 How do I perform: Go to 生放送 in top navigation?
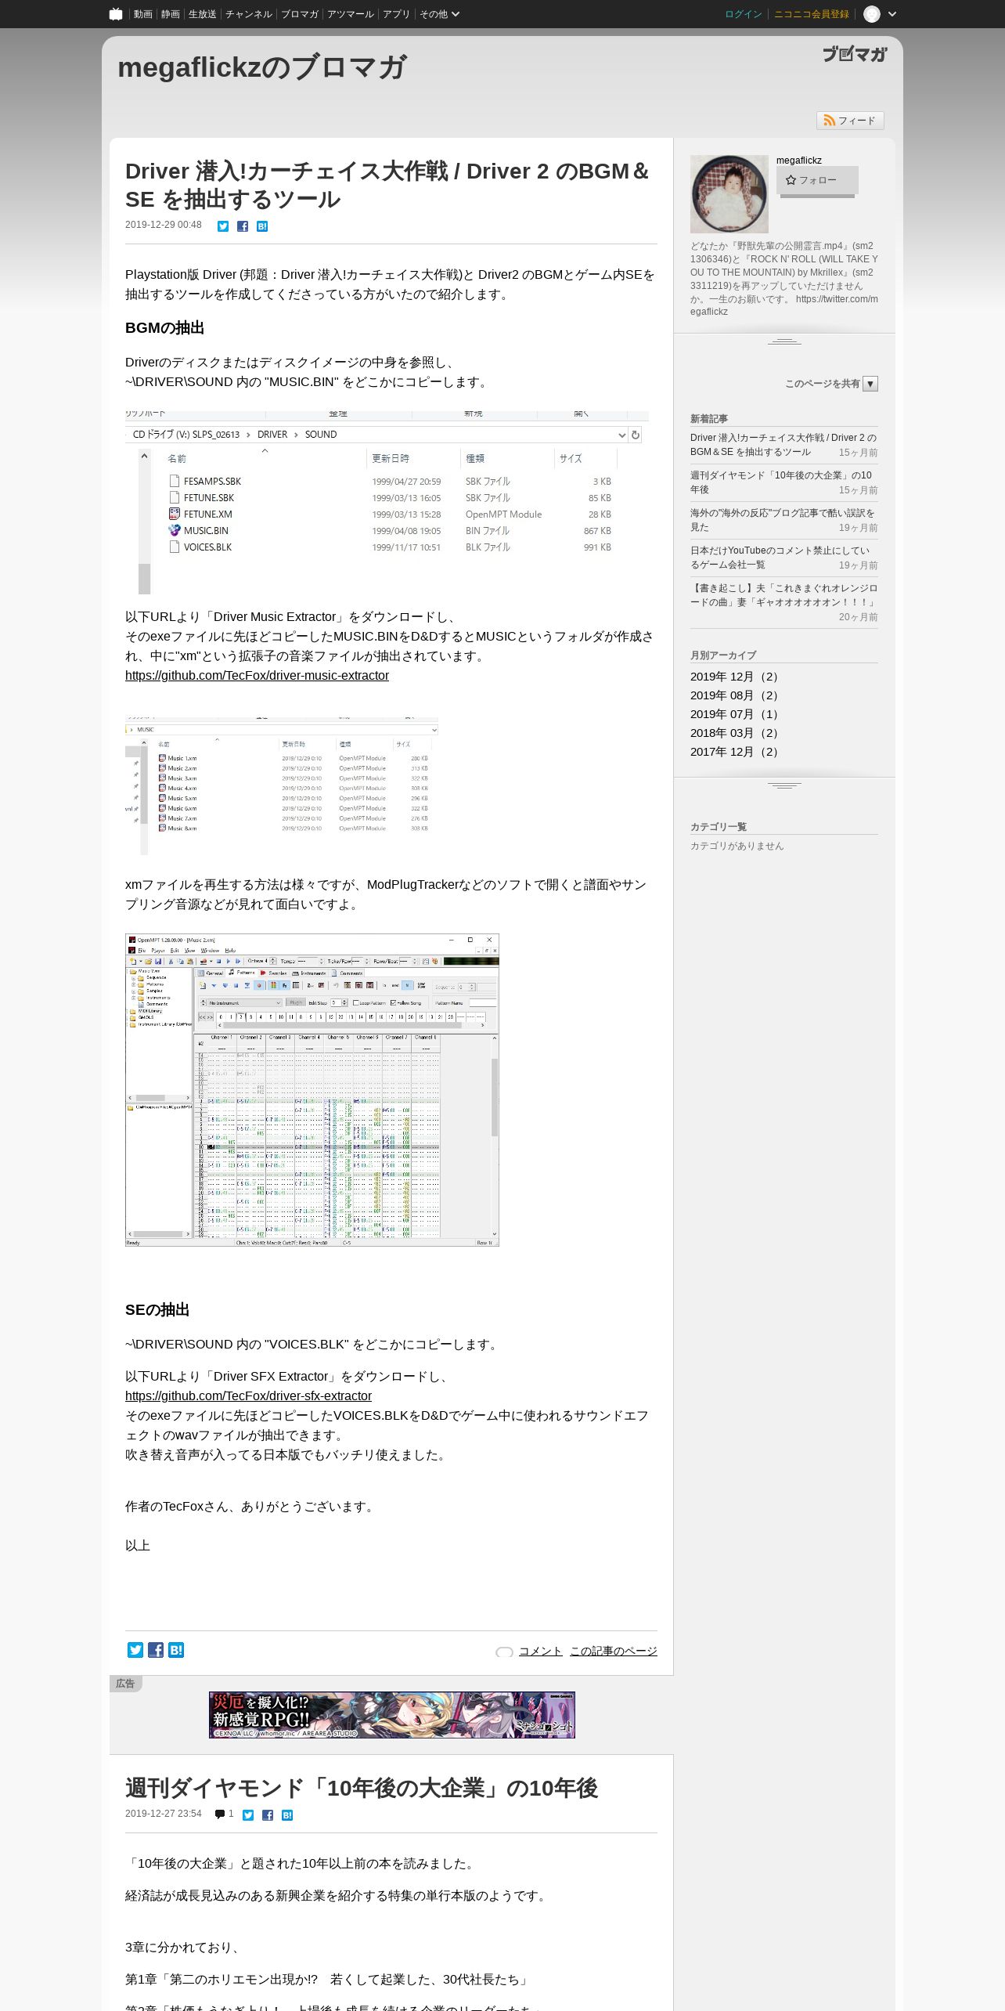point(203,14)
